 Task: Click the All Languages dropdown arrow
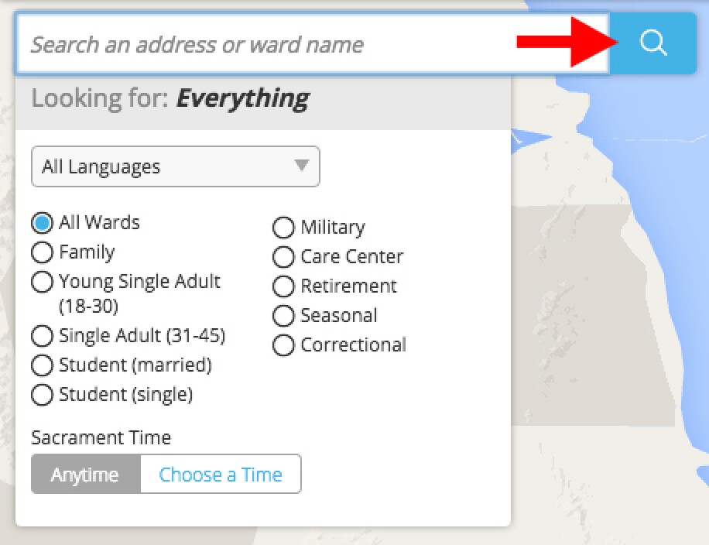(302, 166)
